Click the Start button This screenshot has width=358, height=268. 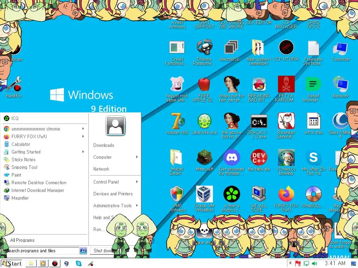(12, 263)
